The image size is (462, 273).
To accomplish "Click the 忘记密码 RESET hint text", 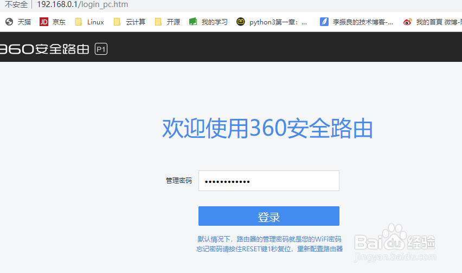I will [269, 249].
